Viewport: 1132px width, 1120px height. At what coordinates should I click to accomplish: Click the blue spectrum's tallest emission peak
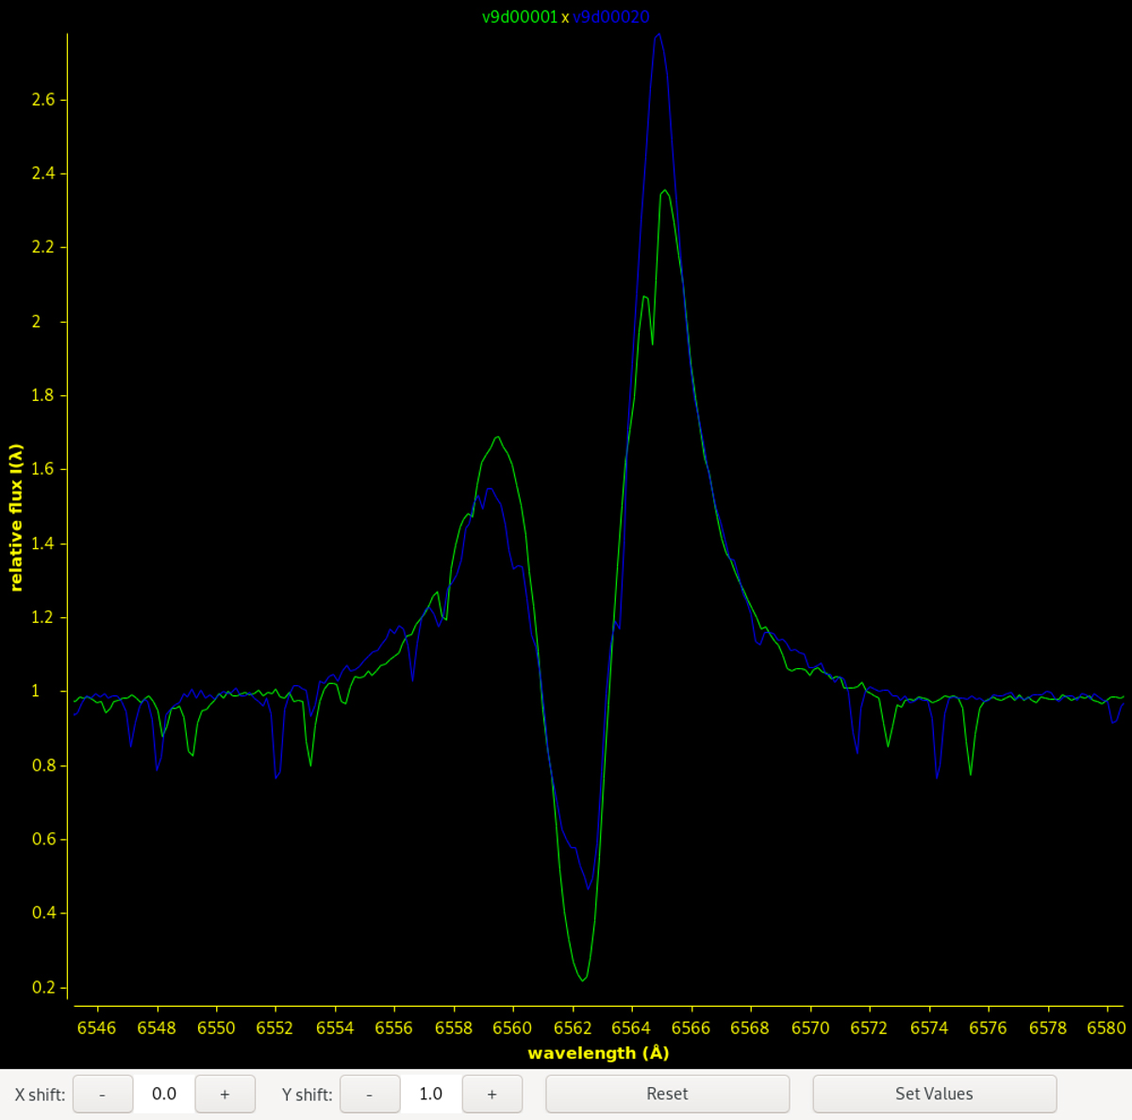(658, 35)
